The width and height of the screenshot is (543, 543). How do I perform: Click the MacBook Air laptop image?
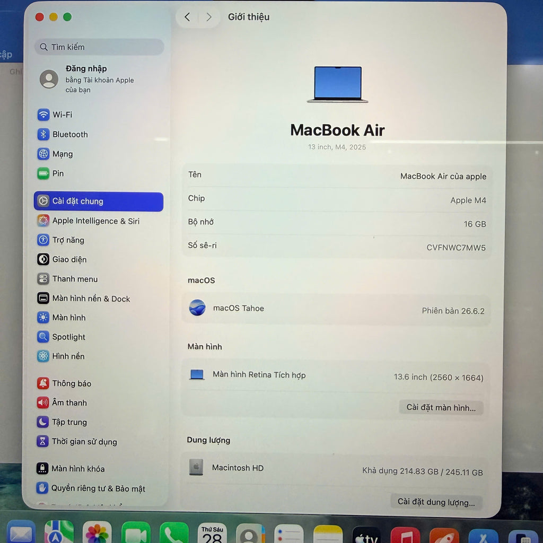click(x=338, y=84)
